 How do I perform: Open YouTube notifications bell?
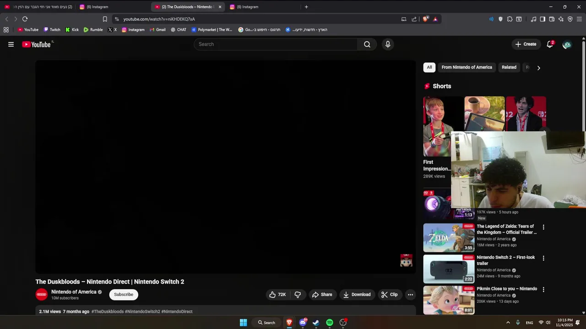click(550, 44)
